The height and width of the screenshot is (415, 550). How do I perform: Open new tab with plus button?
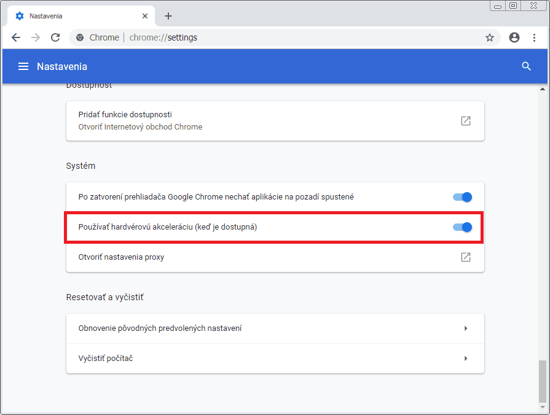(x=168, y=16)
